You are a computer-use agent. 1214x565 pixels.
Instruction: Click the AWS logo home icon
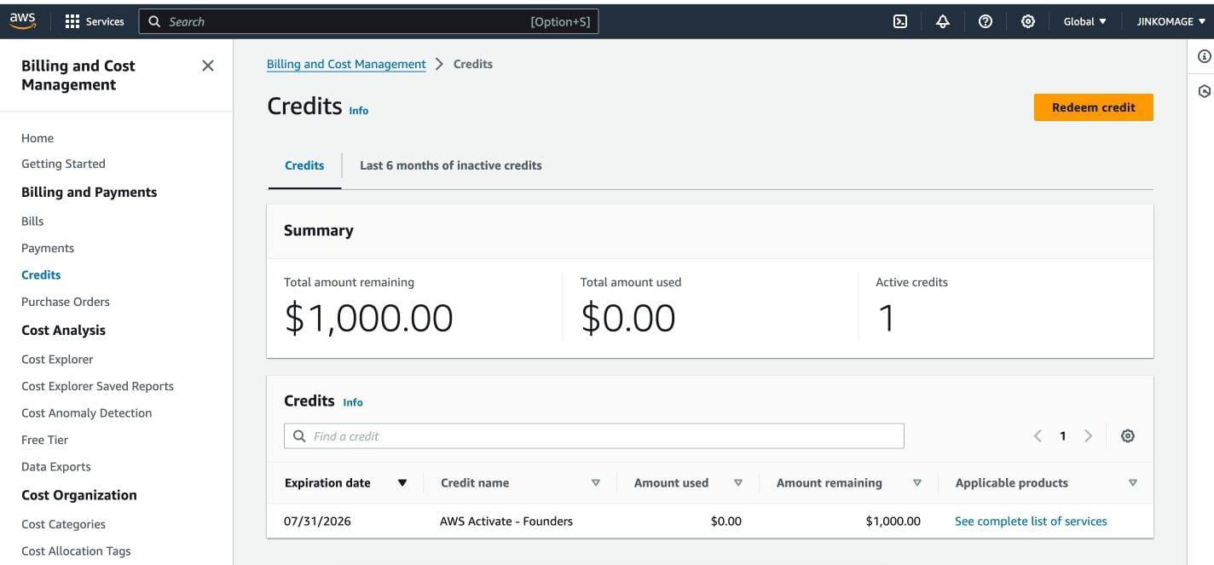tap(22, 21)
